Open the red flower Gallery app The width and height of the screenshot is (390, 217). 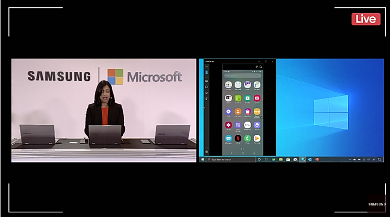click(x=229, y=125)
